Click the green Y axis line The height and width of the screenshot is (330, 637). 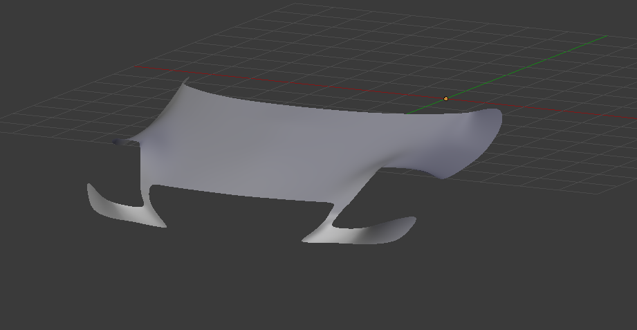pos(526,67)
